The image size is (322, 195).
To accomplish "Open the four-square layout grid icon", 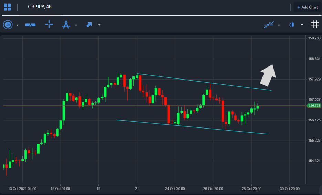I will (7, 7).
